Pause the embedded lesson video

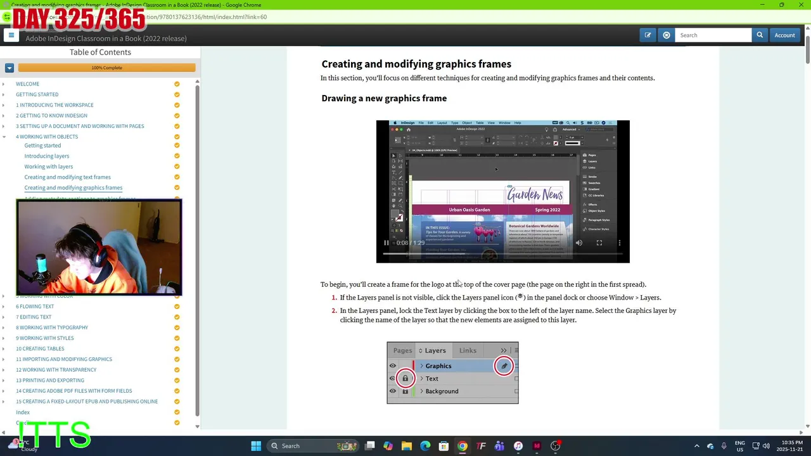click(x=386, y=243)
